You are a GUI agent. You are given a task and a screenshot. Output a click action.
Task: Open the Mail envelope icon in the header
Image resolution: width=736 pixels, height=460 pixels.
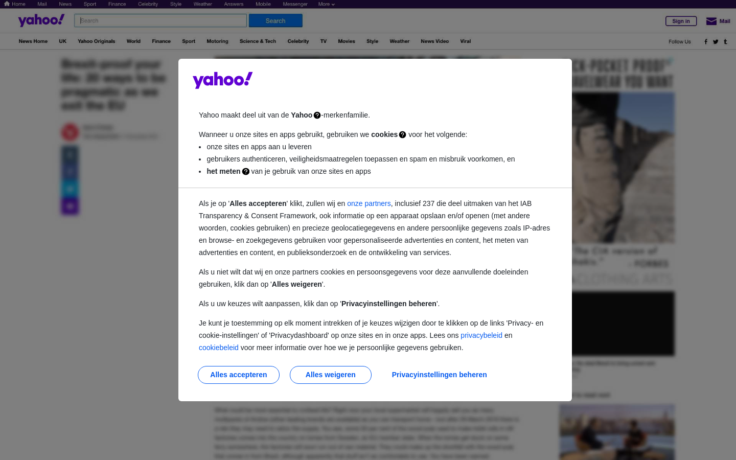[x=711, y=21]
